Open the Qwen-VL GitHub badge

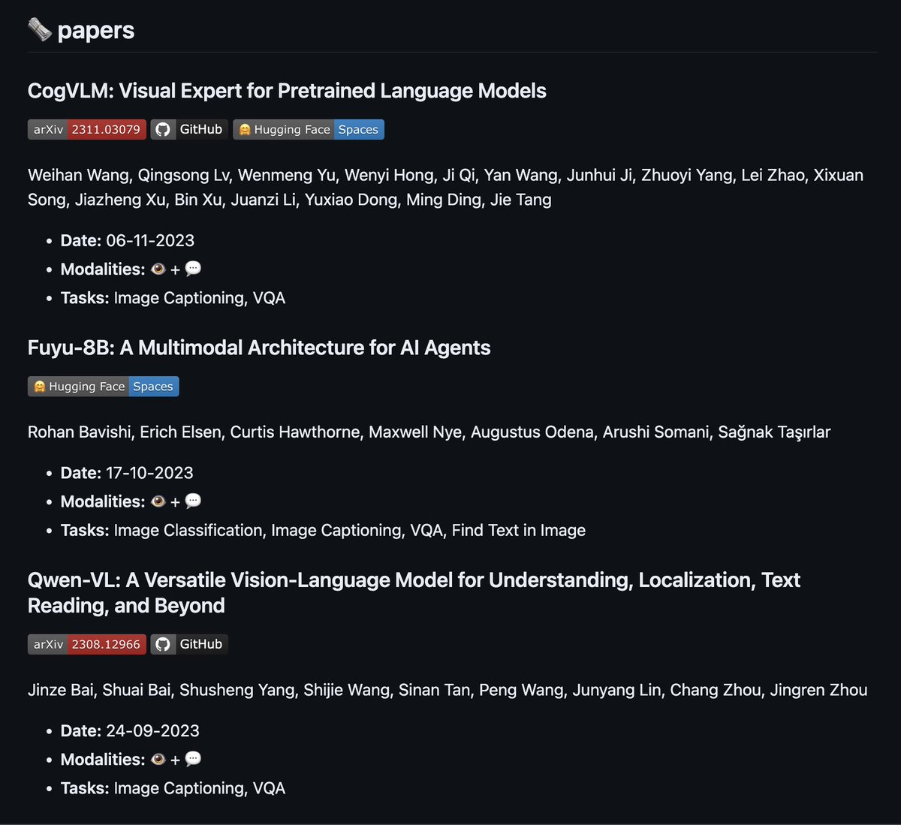tap(189, 644)
